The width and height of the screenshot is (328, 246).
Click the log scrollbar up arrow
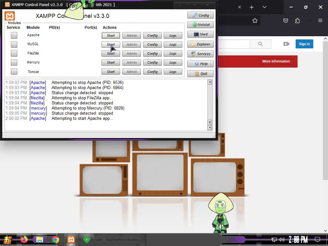click(x=210, y=82)
